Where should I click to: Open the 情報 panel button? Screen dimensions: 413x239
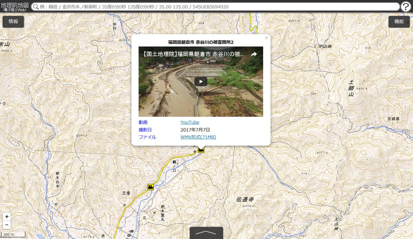tap(13, 22)
